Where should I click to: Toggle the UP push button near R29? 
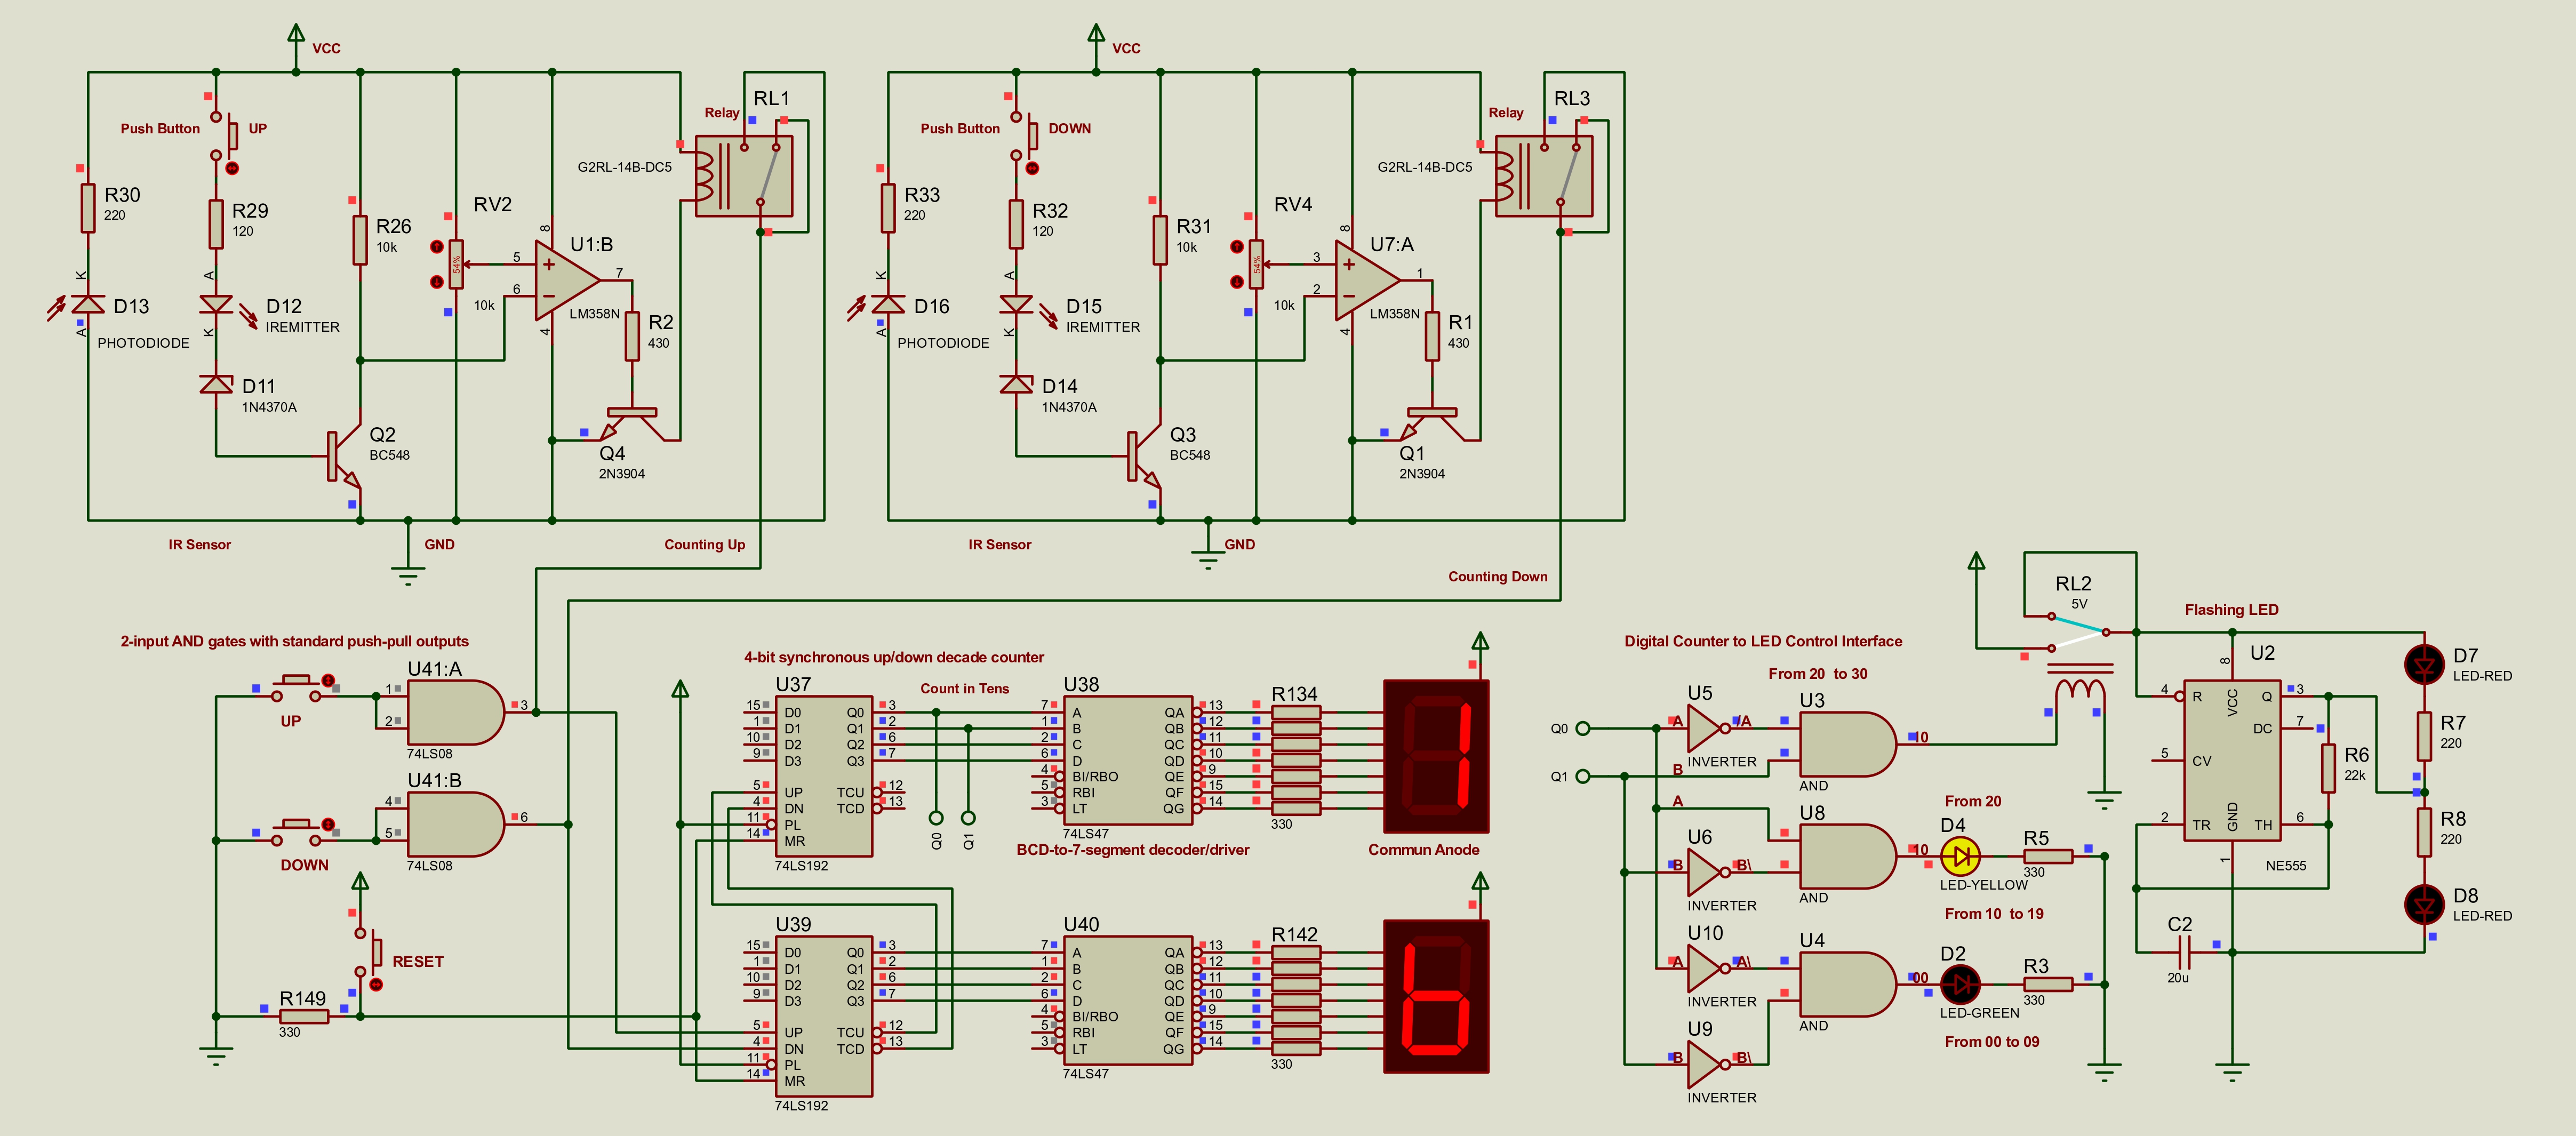coord(224,136)
